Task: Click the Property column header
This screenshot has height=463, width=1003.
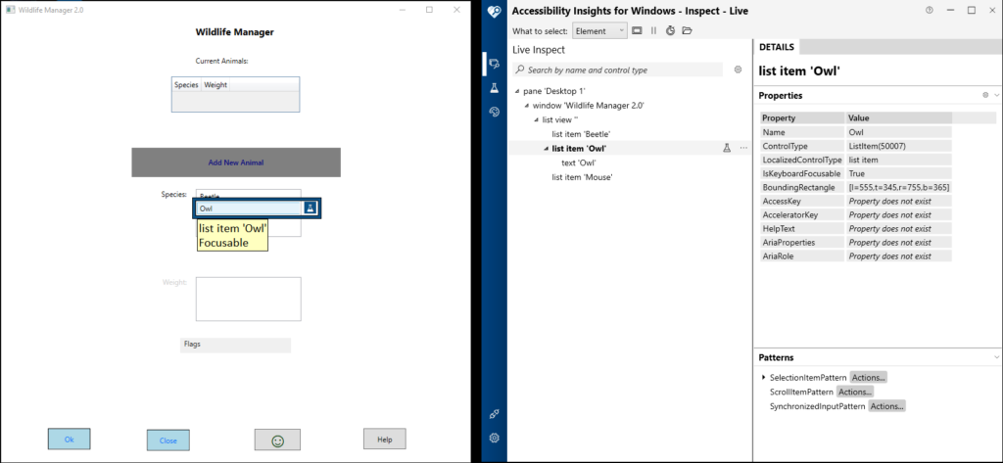Action: click(x=803, y=118)
